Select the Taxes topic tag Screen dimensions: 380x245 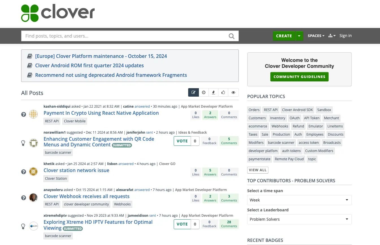pyautogui.click(x=253, y=135)
